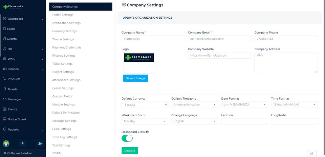Click the HR person icon
Screen dimensions: 325x157
(x=5, y=49)
